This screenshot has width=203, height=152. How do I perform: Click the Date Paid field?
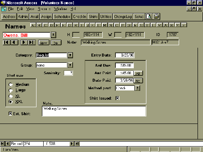click(x=124, y=80)
